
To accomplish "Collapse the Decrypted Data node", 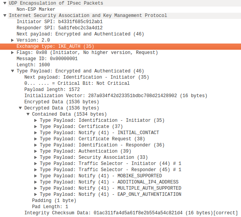I will (x=20, y=108).
